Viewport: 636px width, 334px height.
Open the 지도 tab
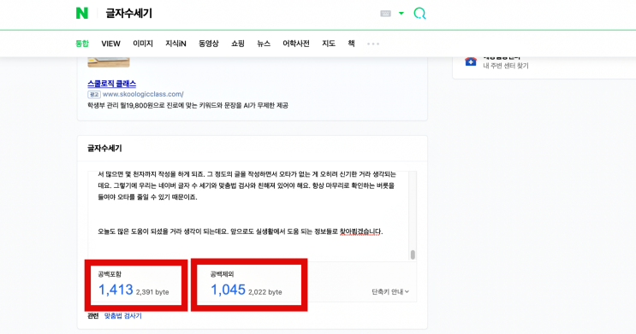tap(329, 44)
